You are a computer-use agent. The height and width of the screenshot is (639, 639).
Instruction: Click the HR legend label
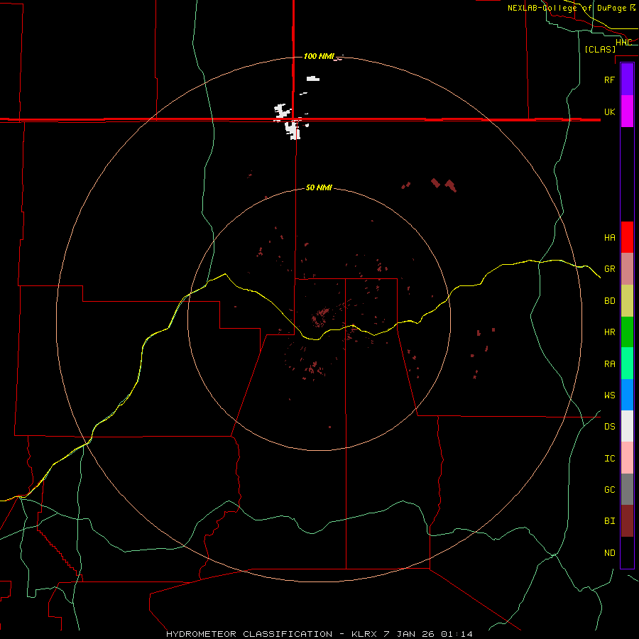(609, 332)
